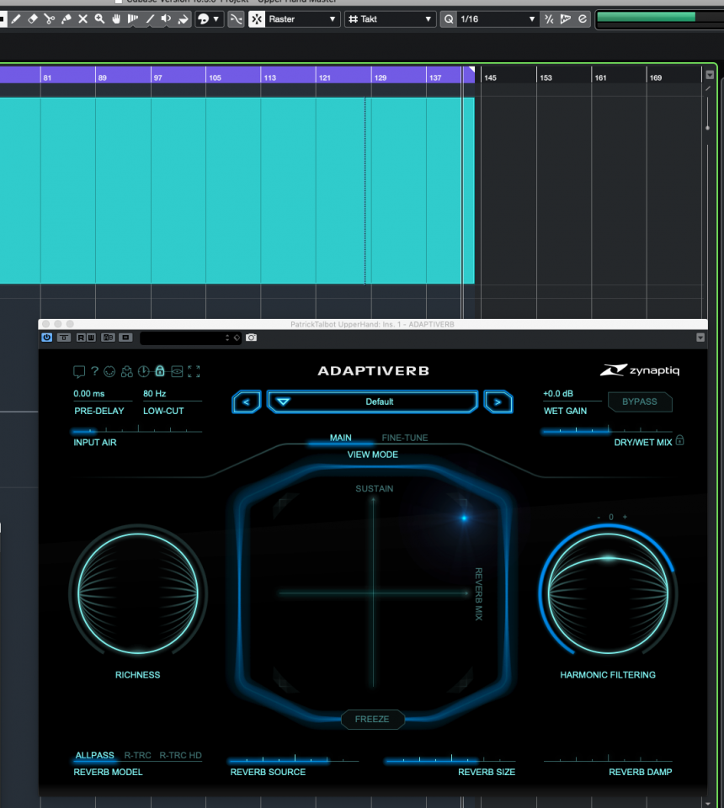This screenshot has height=808, width=724.
Task: Open the preset management diamond menu
Action: 237,338
